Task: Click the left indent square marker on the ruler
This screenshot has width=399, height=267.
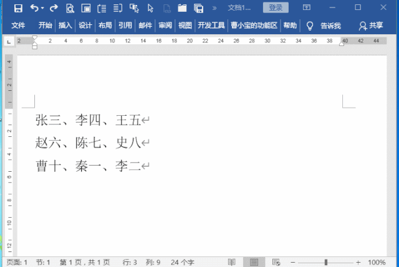Action: click(35, 47)
